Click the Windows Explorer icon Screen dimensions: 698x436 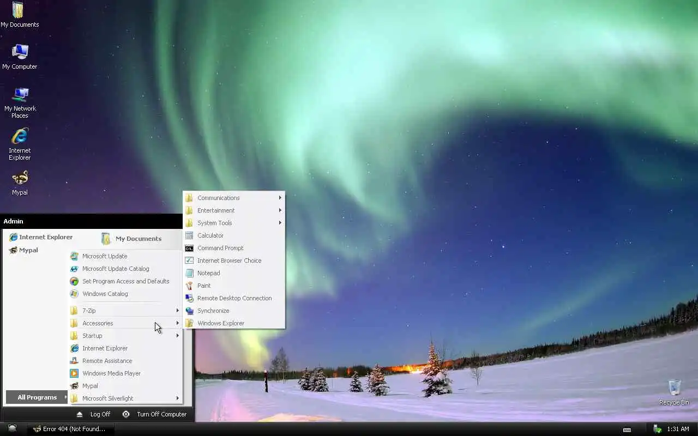(x=189, y=323)
